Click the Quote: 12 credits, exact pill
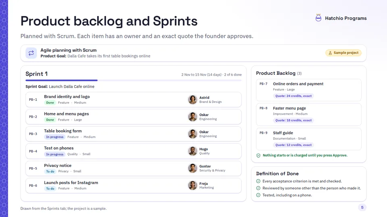Viewport: 387px width, 217px height. [293, 145]
